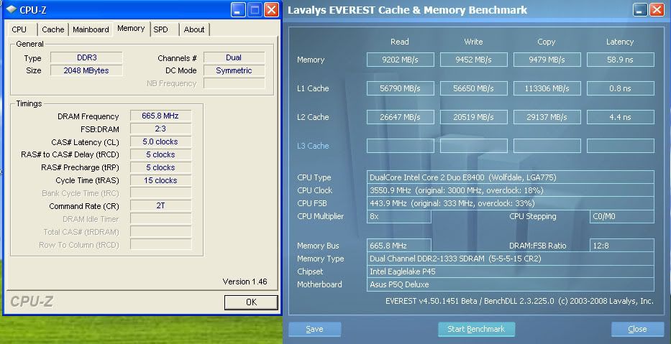
Task: Open the Mainboard tab
Action: [91, 29]
